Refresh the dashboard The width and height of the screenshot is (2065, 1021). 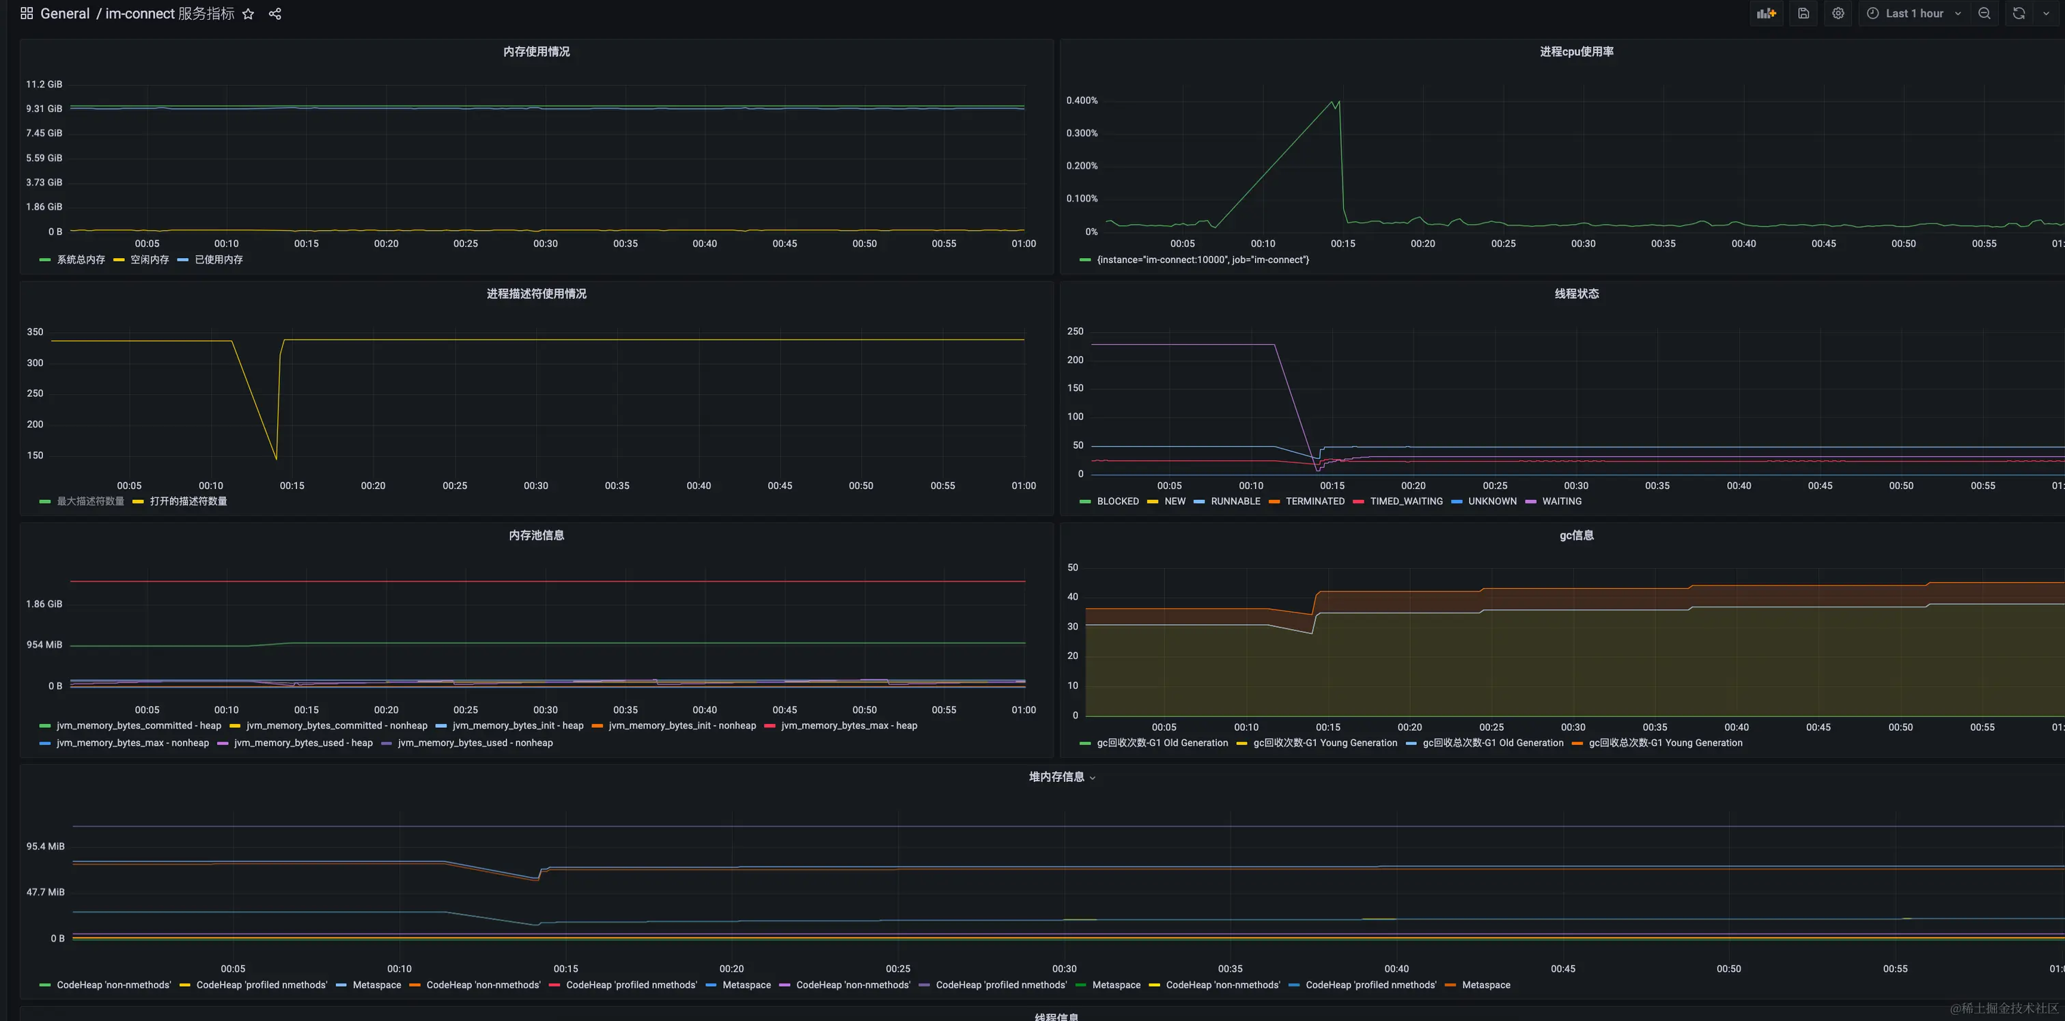(2019, 14)
